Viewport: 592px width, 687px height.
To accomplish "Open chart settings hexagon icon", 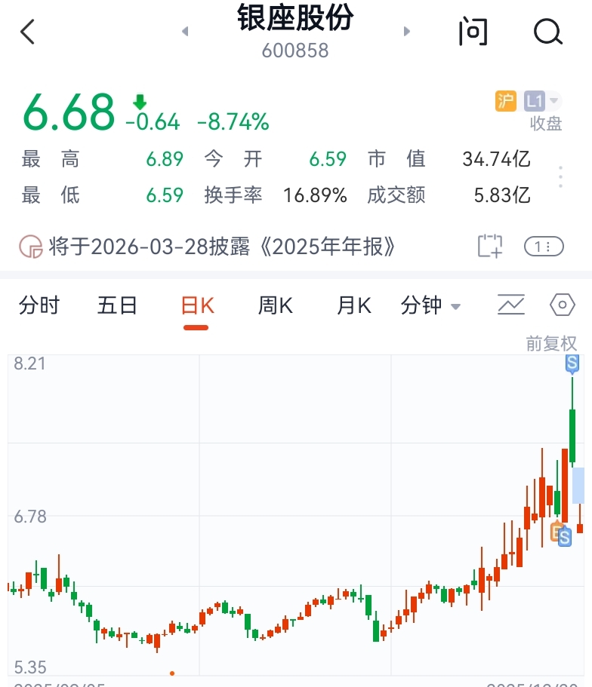I will tap(562, 305).
